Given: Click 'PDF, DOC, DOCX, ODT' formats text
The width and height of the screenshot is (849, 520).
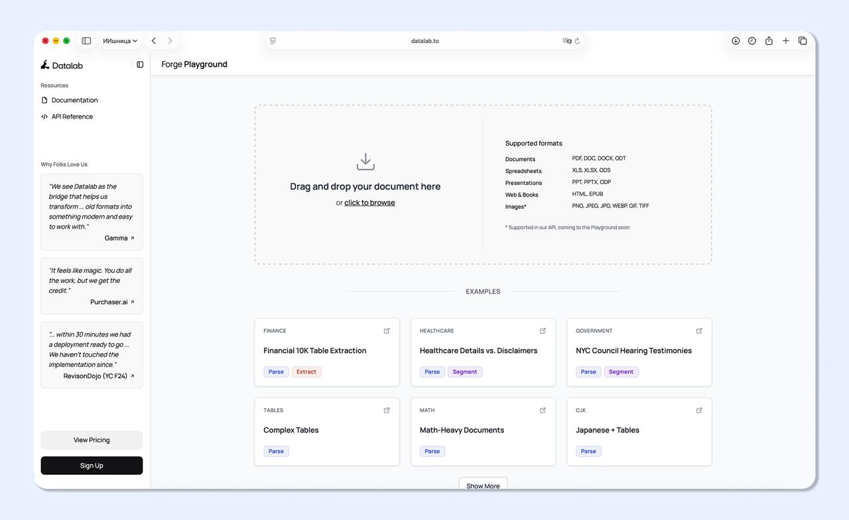Looking at the screenshot, I should 599,158.
